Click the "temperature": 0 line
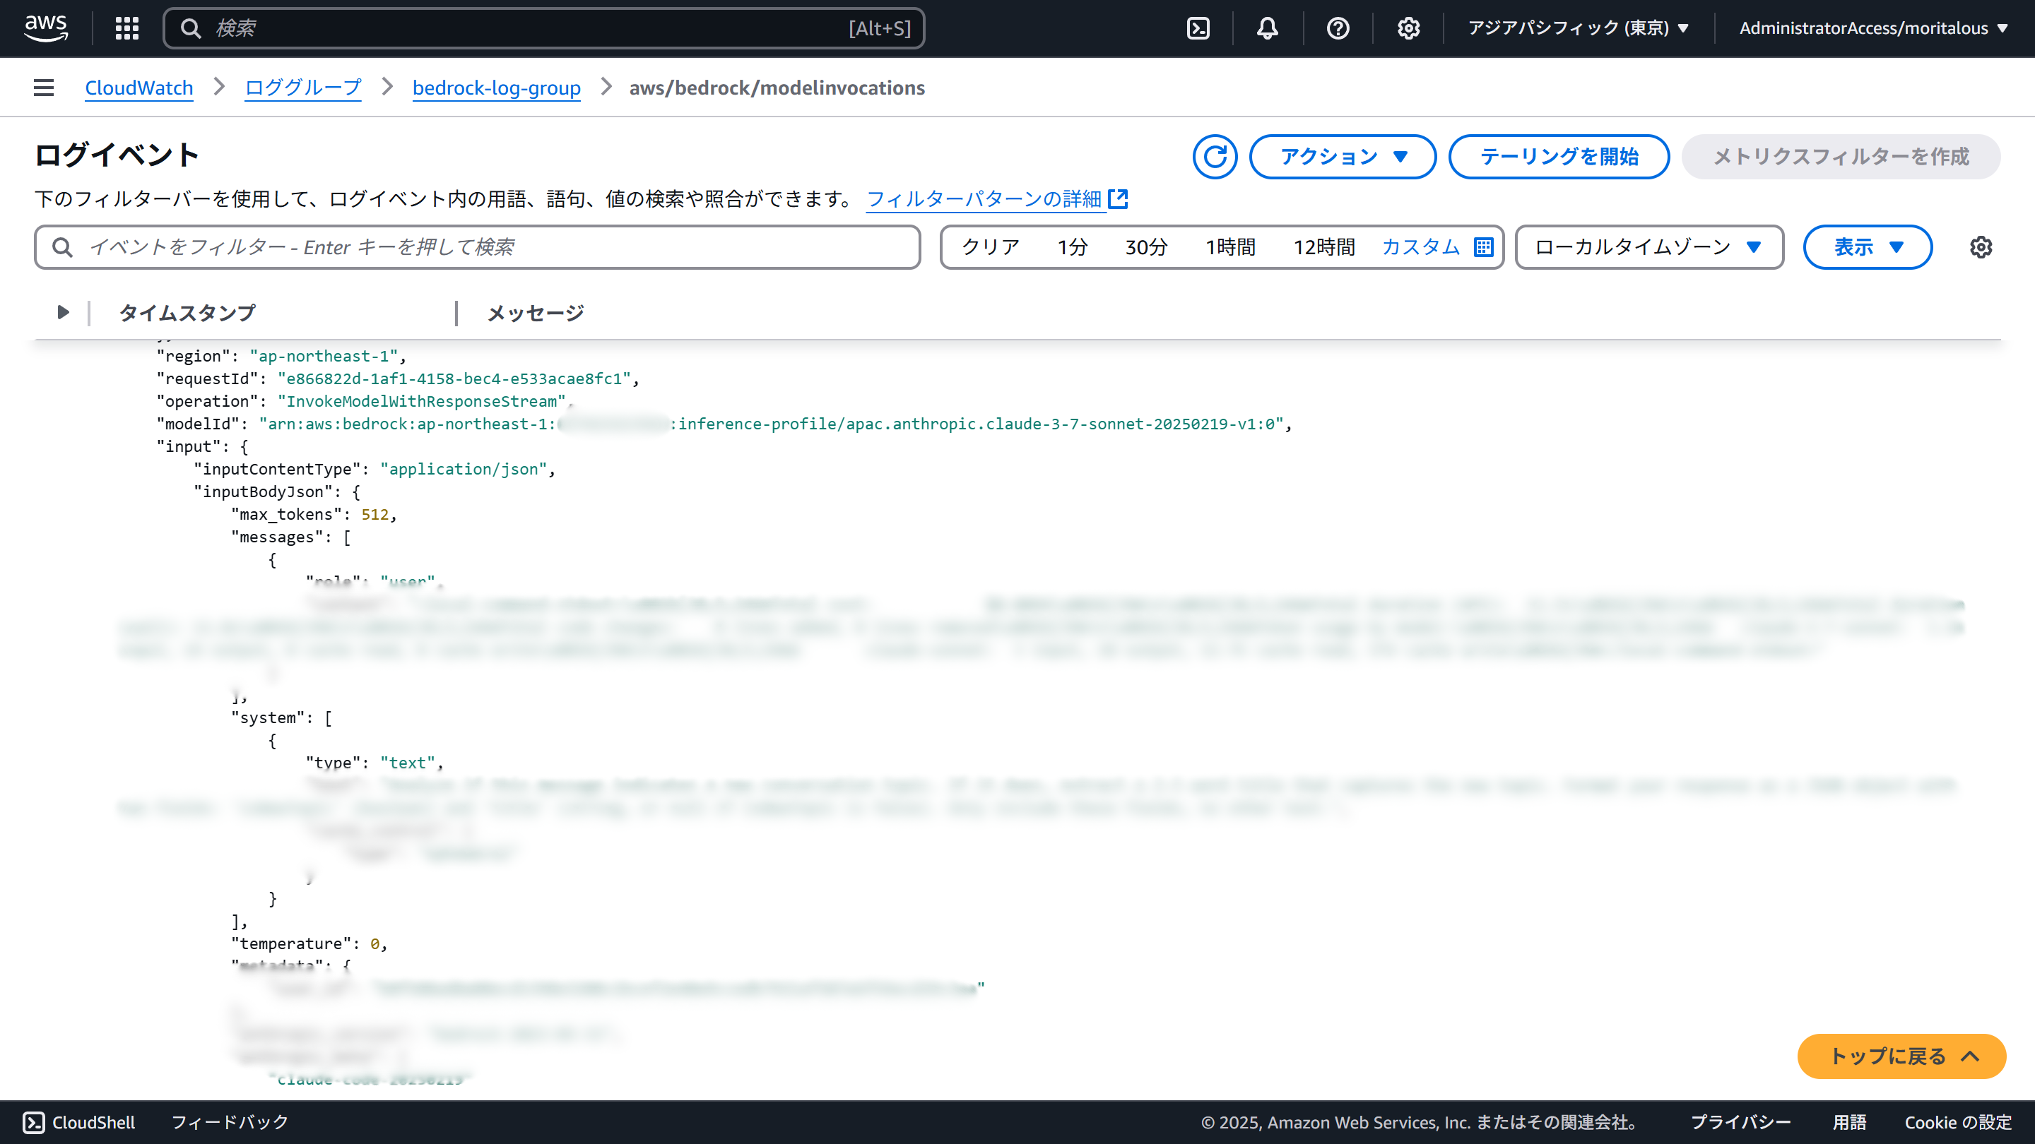This screenshot has height=1144, width=2035. (309, 944)
